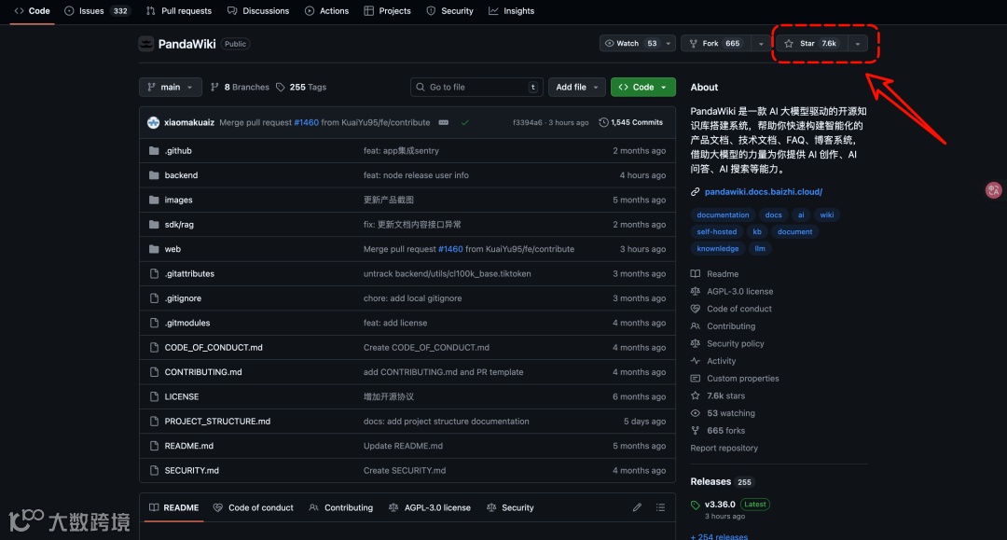The width and height of the screenshot is (1007, 540).
Task: Click the green commit status checkmark
Action: 465,122
